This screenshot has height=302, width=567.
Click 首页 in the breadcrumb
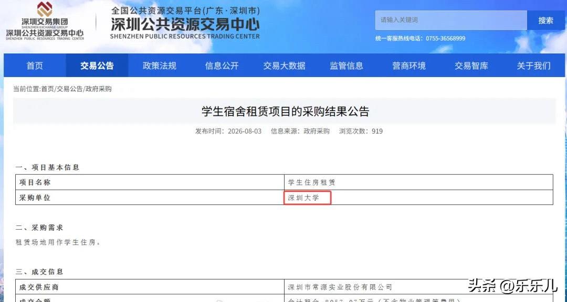coord(47,89)
